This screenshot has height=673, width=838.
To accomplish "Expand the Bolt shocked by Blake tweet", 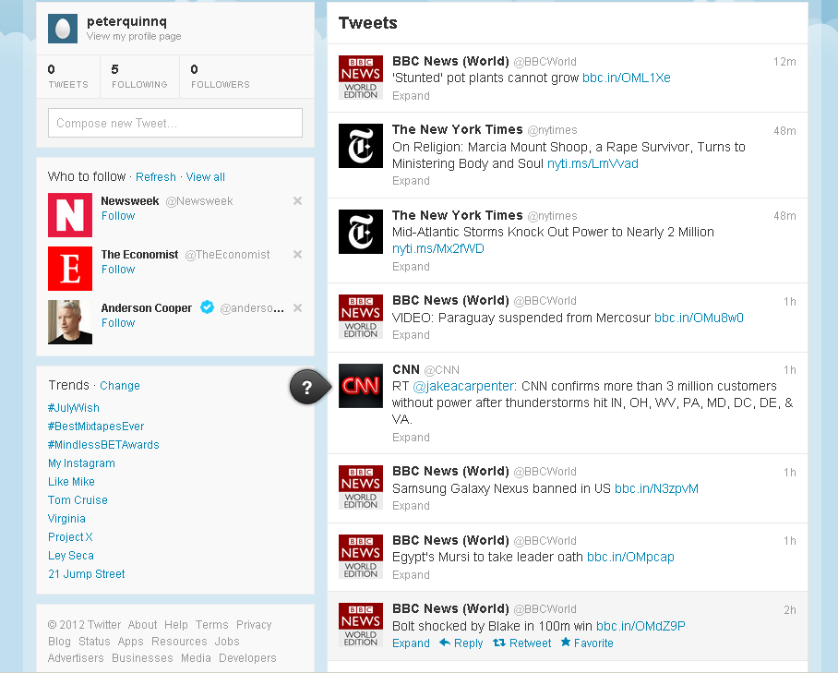I will [411, 643].
